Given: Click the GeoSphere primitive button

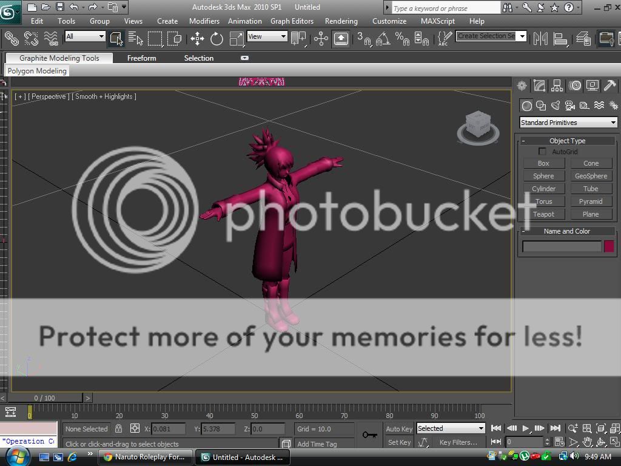Looking at the screenshot, I should coord(591,176).
